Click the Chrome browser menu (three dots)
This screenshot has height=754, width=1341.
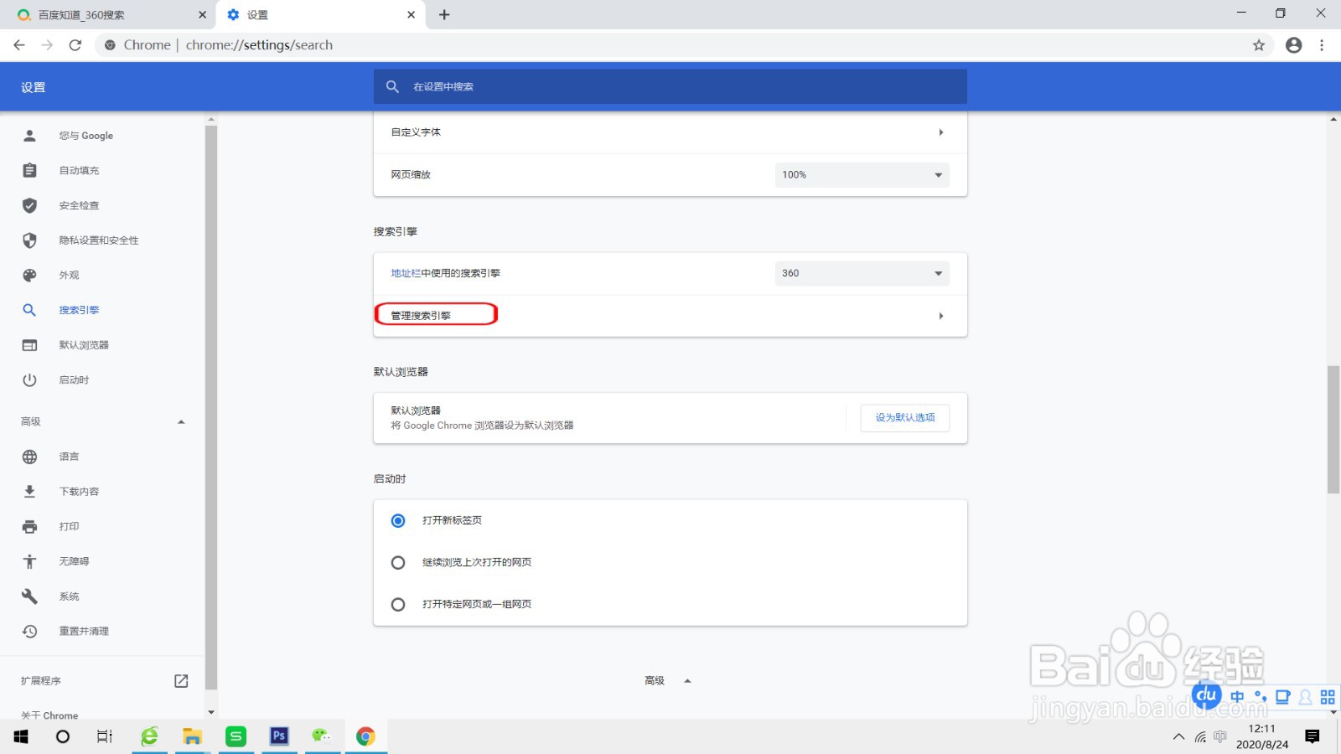click(1320, 44)
